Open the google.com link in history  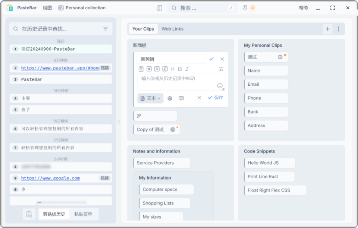tap(50, 178)
